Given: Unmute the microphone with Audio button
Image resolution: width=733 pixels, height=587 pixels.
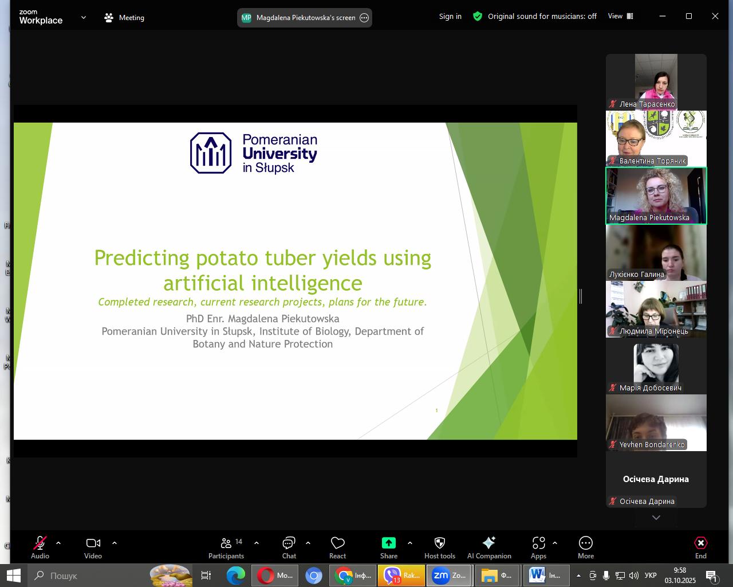Looking at the screenshot, I should 40,547.
